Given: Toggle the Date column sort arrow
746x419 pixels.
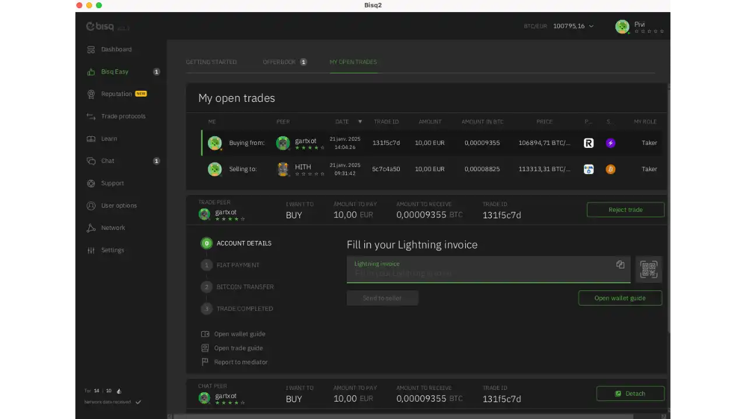Looking at the screenshot, I should tap(360, 122).
